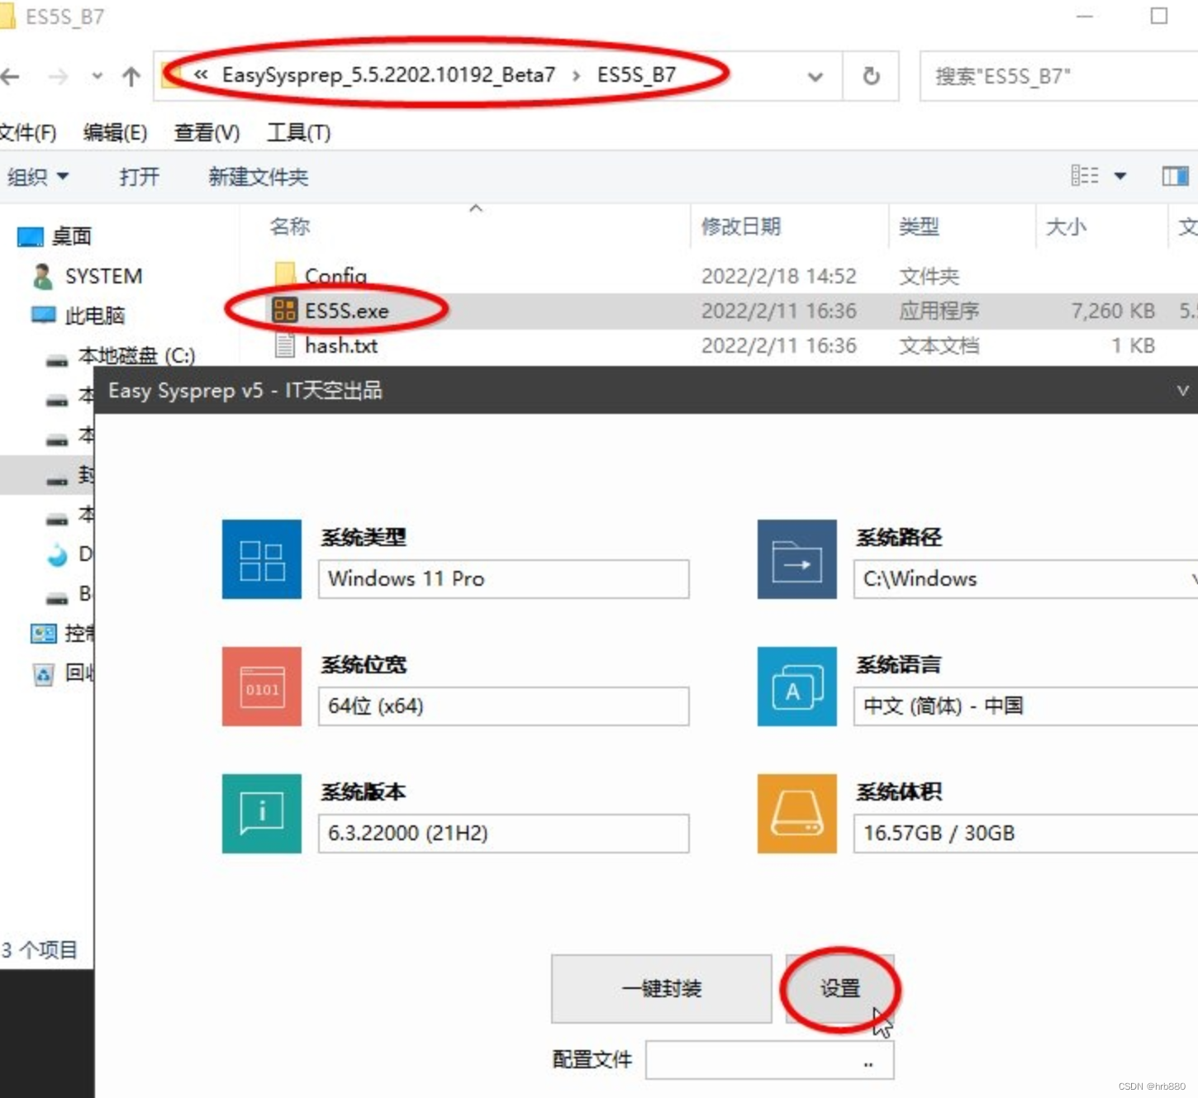Open the 组织 dropdown menu

point(38,176)
